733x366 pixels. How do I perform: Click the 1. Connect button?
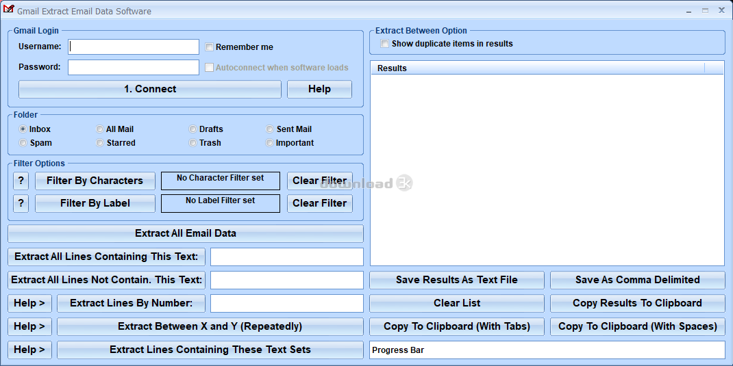click(149, 89)
